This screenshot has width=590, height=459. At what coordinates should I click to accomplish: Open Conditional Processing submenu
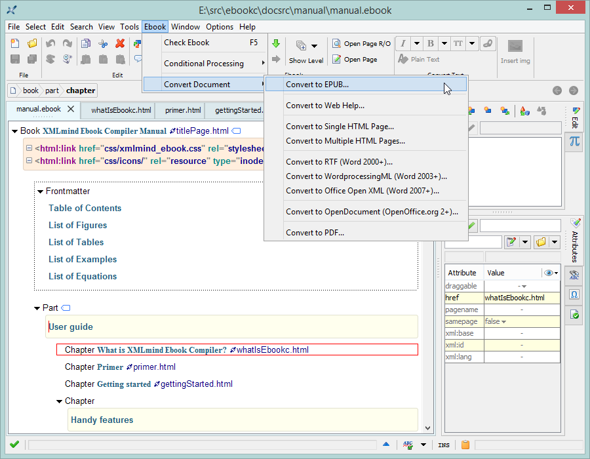point(205,64)
